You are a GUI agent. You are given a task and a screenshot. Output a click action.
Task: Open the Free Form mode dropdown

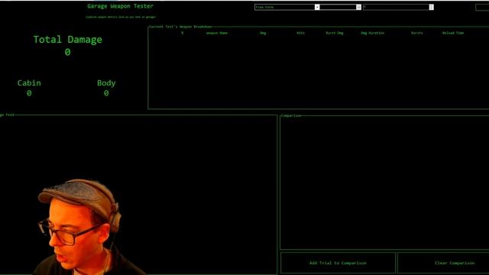pyautogui.click(x=287, y=7)
